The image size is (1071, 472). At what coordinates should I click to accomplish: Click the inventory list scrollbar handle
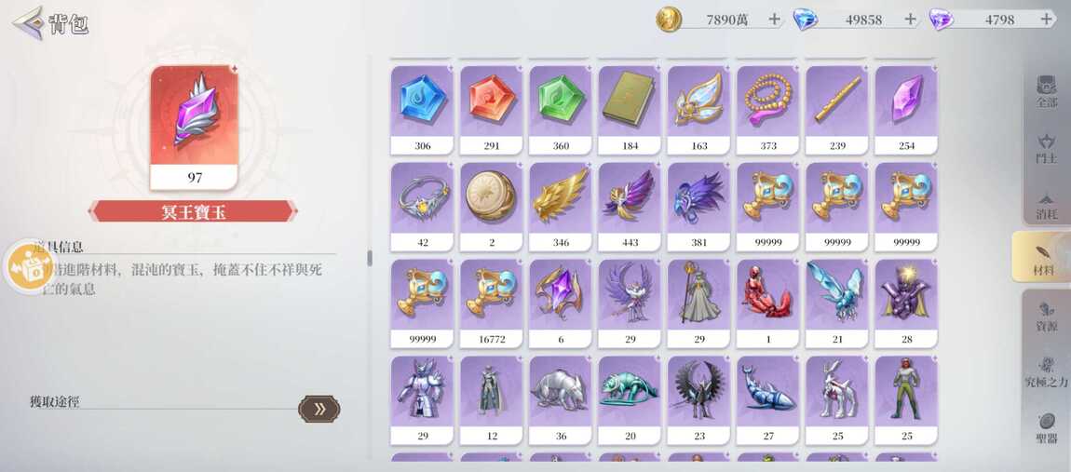370,258
